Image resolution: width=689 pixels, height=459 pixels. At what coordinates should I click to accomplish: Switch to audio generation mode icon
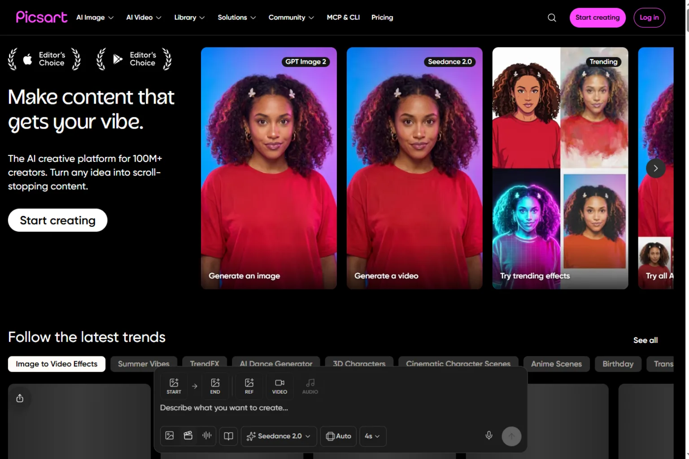[207, 436]
